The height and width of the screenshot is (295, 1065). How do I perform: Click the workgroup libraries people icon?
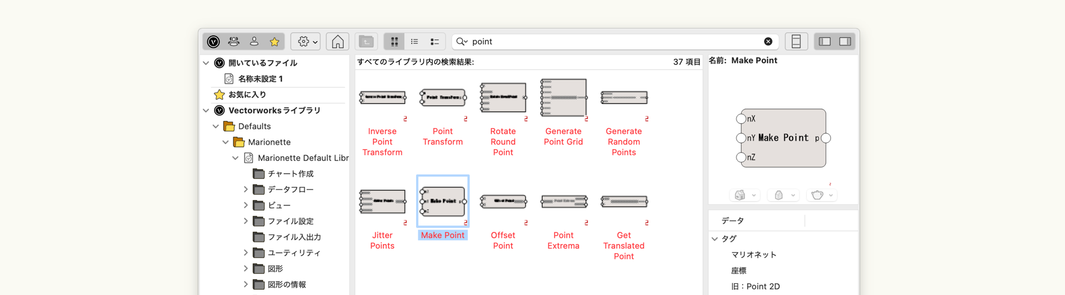233,41
